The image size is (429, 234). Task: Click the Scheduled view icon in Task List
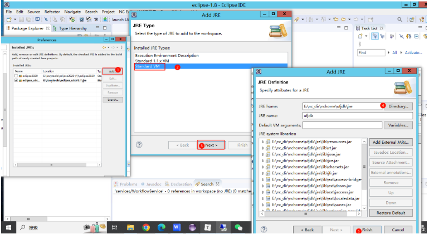point(382,36)
